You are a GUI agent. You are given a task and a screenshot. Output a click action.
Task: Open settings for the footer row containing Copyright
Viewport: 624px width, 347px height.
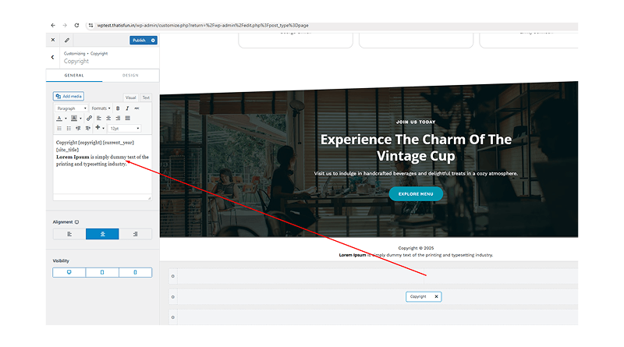[172, 297]
